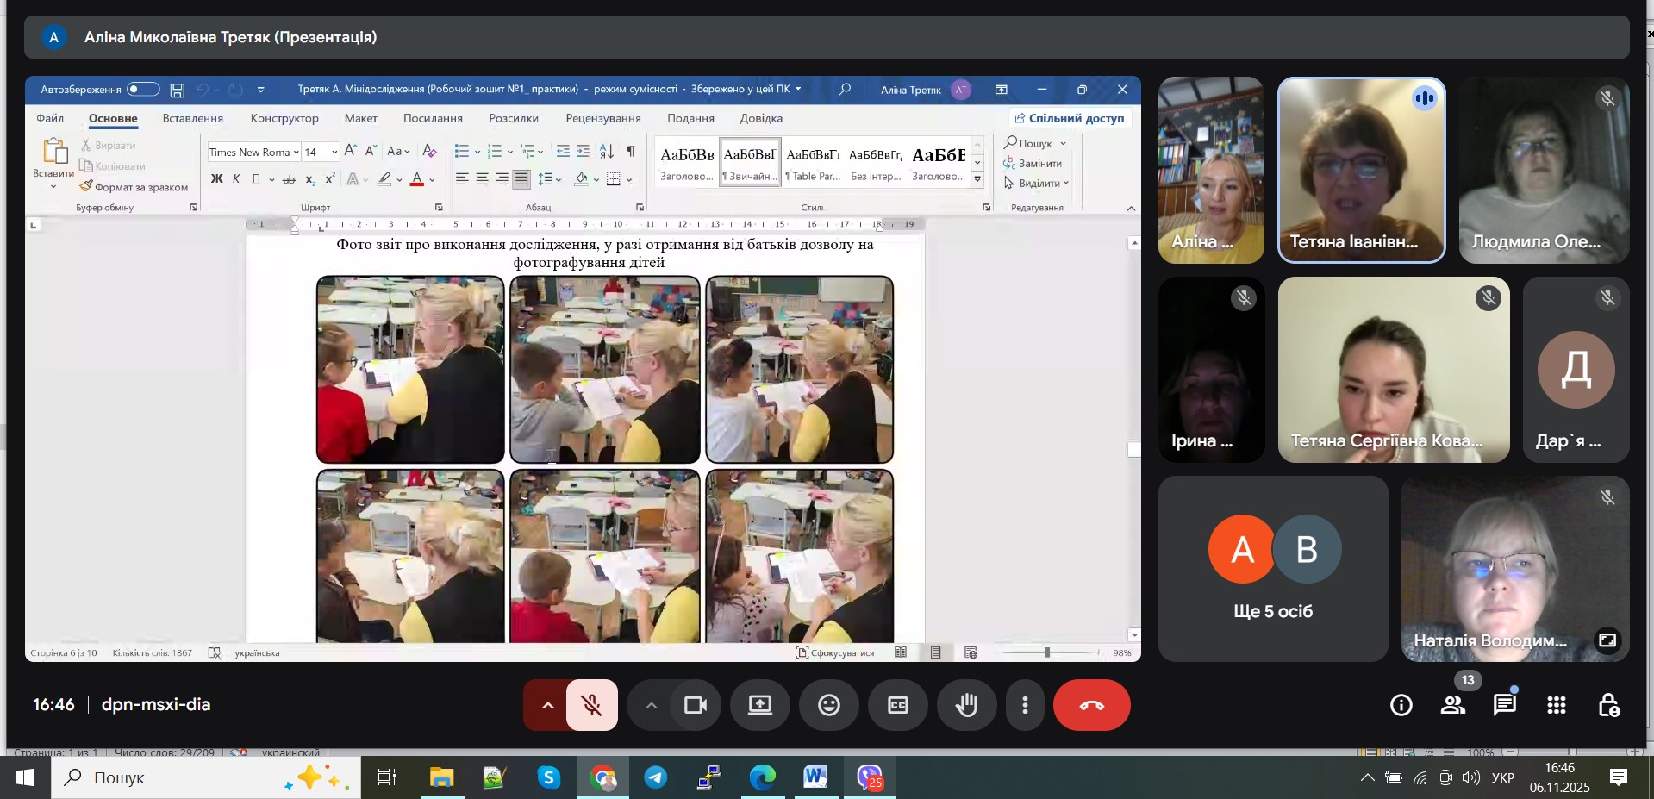The image size is (1654, 799).
Task: Open the emoji reactions panel
Action: (x=828, y=705)
